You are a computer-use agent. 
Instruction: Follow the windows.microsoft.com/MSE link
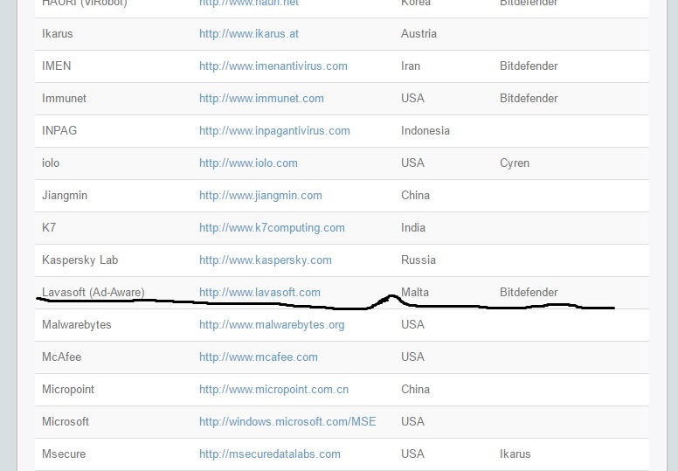tap(287, 422)
